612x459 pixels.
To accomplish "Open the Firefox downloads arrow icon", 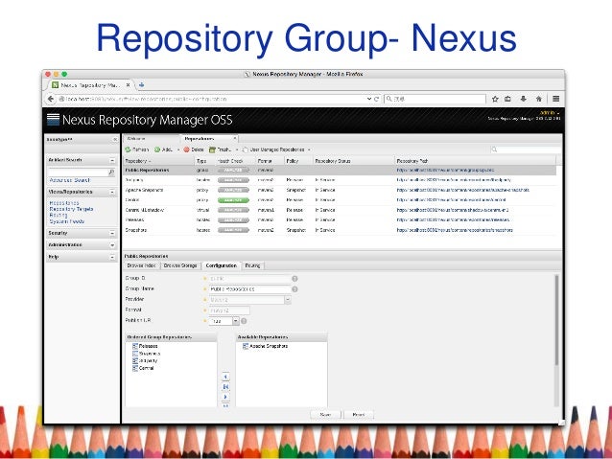I will pyautogui.click(x=523, y=99).
